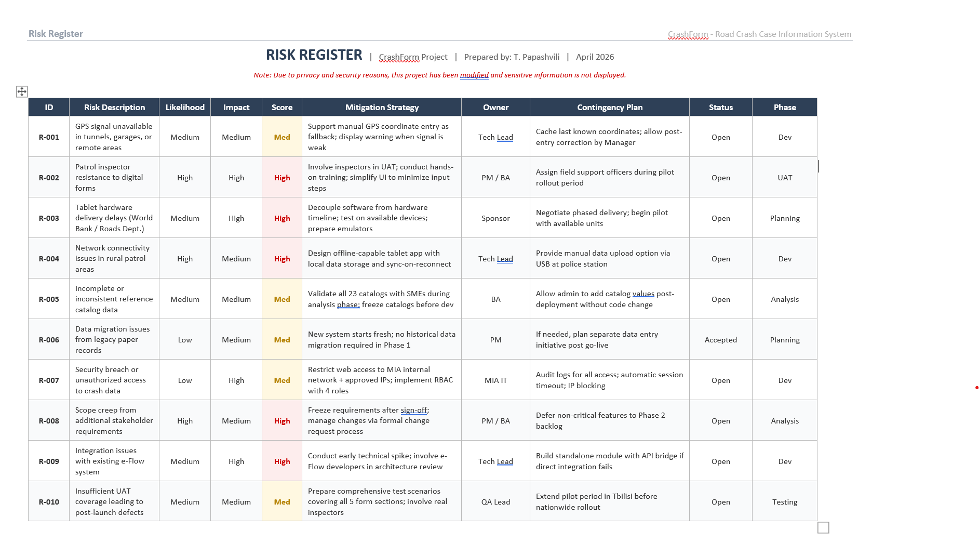Click the RISK REGISTER main title
979x543 pixels.
point(314,55)
